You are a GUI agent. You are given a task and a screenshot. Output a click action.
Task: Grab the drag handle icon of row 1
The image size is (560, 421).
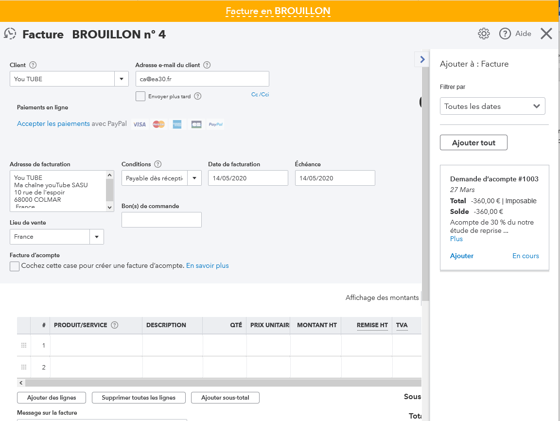(x=23, y=345)
